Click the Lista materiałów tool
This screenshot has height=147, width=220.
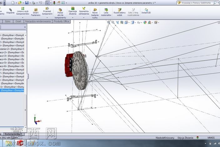pyautogui.click(x=106, y=12)
